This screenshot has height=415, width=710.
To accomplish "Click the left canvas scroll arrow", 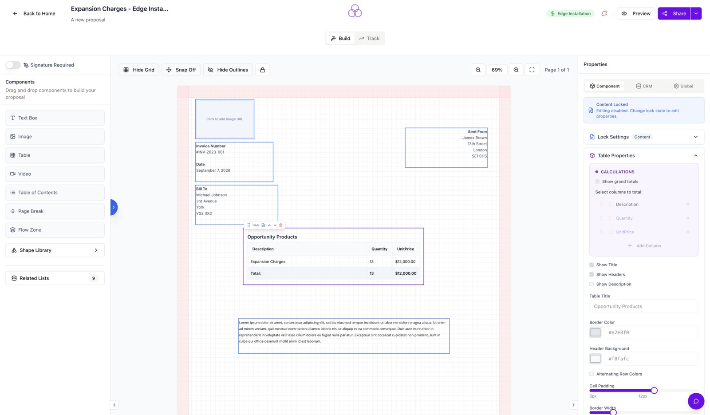I will (114, 405).
